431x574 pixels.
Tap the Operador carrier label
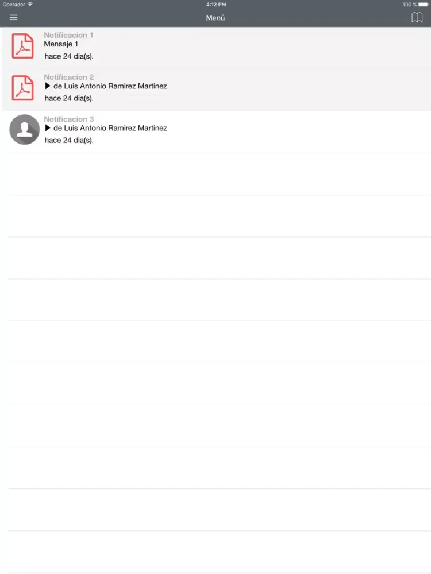coord(14,5)
